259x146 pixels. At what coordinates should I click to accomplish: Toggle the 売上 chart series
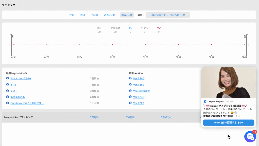click(x=100, y=30)
